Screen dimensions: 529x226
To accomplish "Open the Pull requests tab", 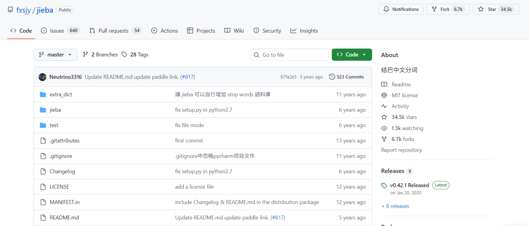I will 113,31.
